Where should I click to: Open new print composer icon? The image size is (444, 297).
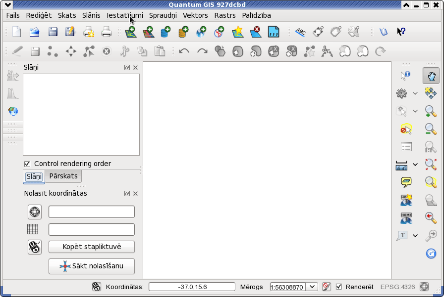(x=89, y=32)
